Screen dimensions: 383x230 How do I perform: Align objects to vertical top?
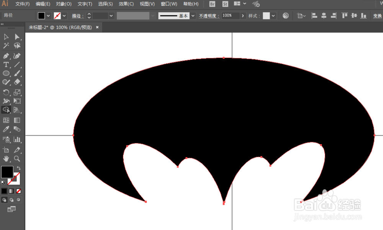pos(345,16)
